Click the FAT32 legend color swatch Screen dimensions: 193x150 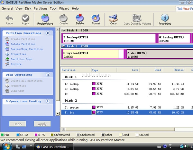[x=18, y=135]
